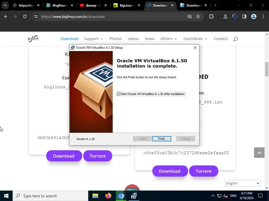
Task: Bookmark this page with the star
Action: (198, 16)
